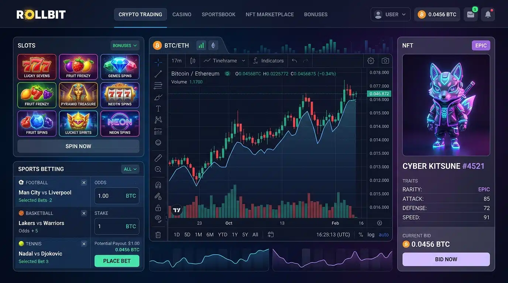Select the crosshair cursor tool

coord(158,62)
